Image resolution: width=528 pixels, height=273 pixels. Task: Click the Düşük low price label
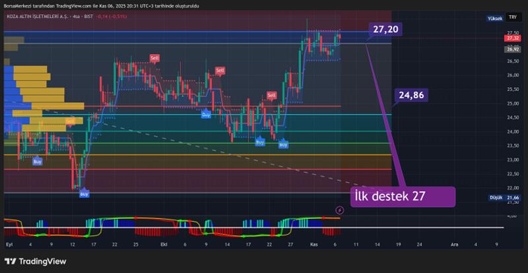495,198
